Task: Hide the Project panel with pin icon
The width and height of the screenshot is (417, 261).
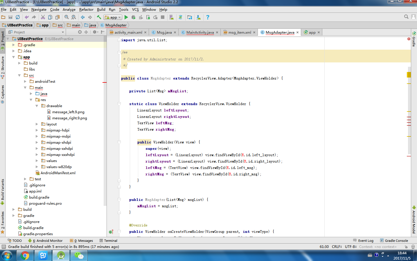Action: [x=103, y=32]
